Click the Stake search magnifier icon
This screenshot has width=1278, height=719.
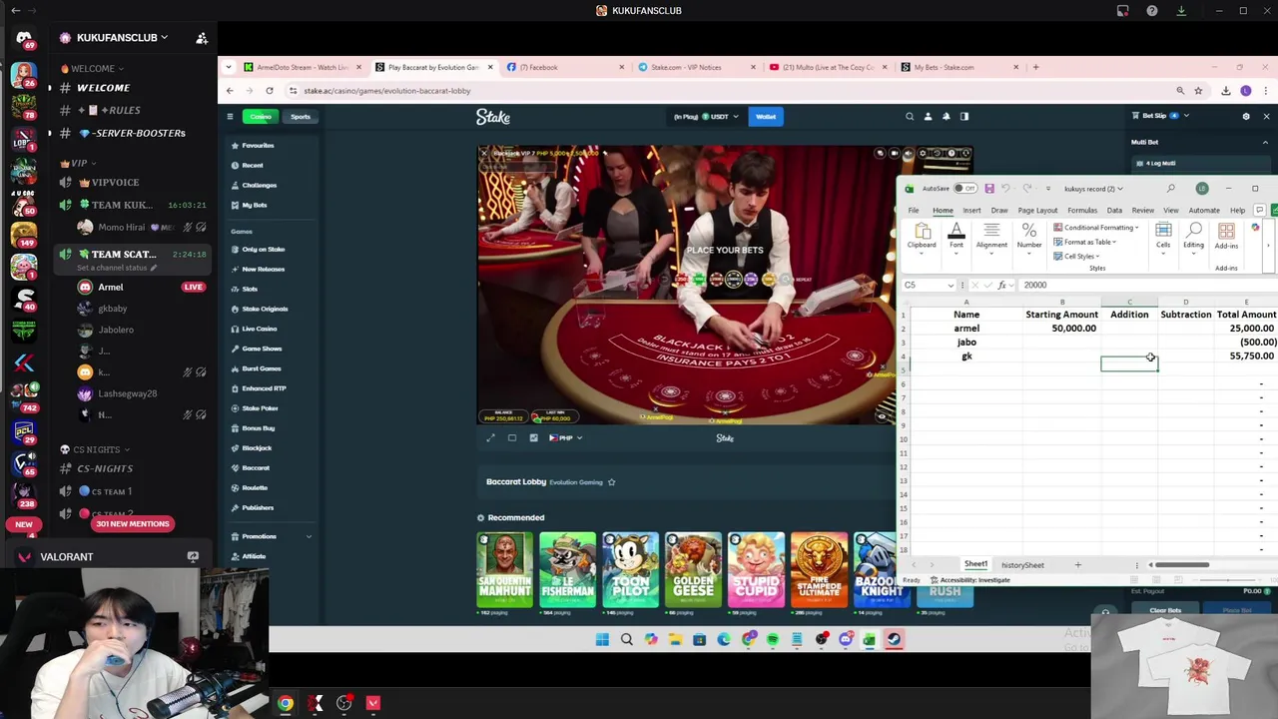click(x=910, y=117)
